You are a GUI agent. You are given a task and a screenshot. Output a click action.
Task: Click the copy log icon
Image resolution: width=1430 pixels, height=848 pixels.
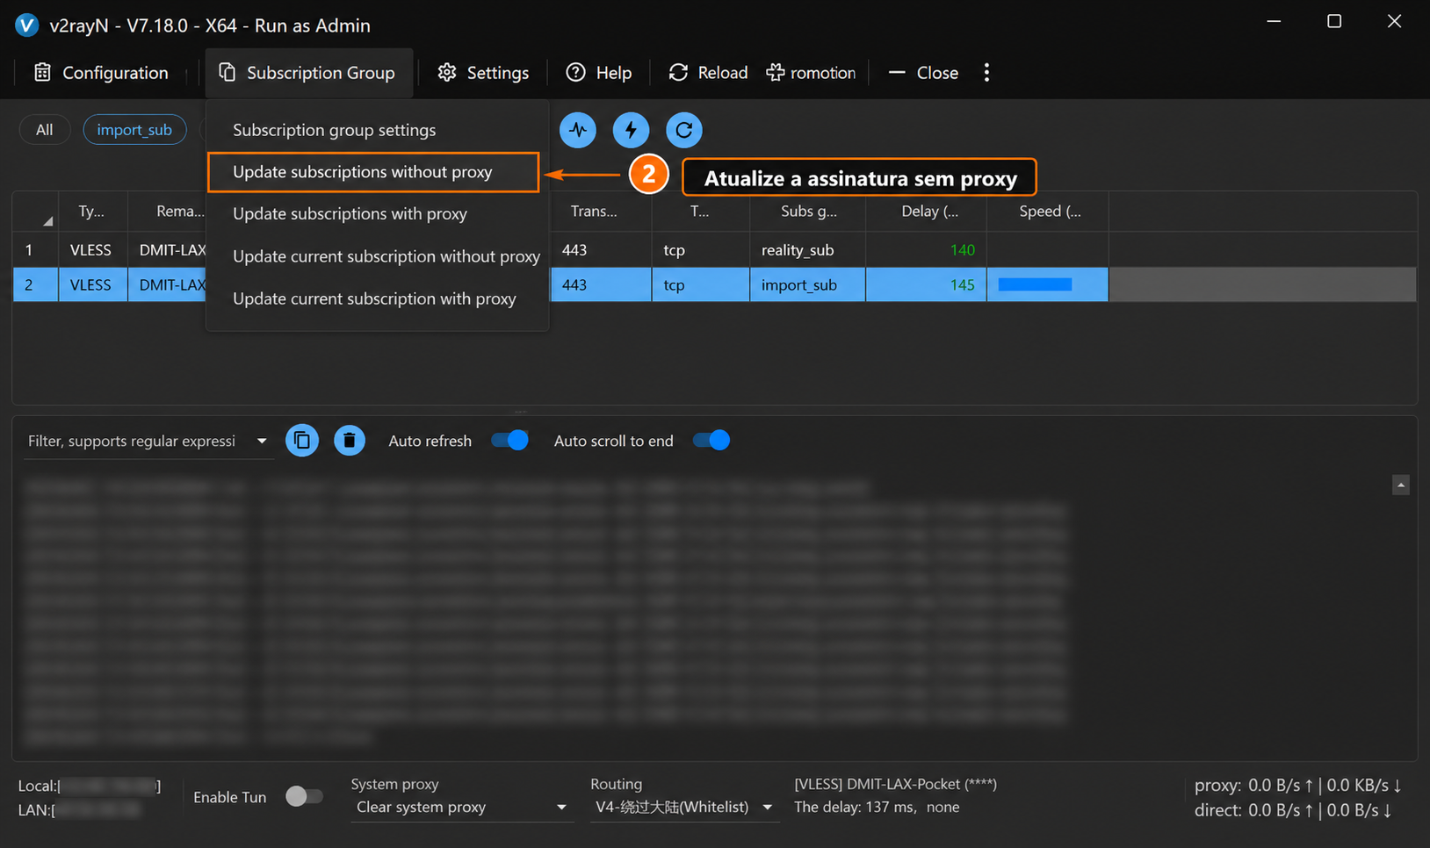click(302, 441)
